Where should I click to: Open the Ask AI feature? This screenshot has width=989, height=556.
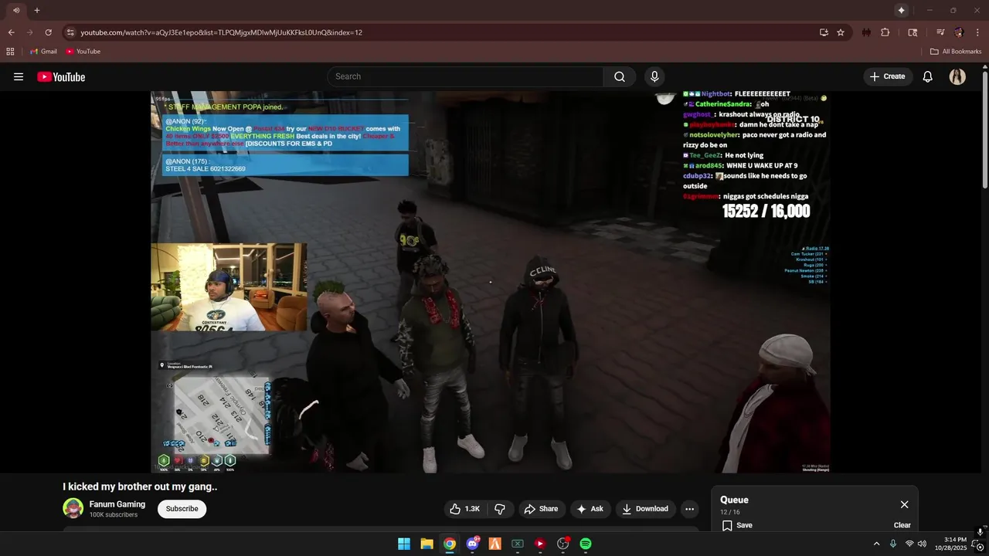pyautogui.click(x=590, y=509)
